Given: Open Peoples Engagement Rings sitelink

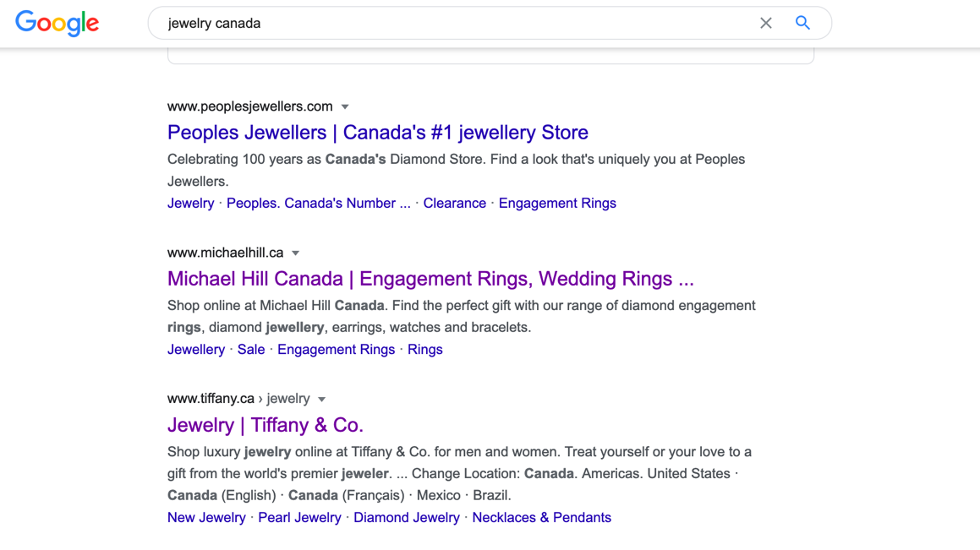Looking at the screenshot, I should tap(557, 204).
